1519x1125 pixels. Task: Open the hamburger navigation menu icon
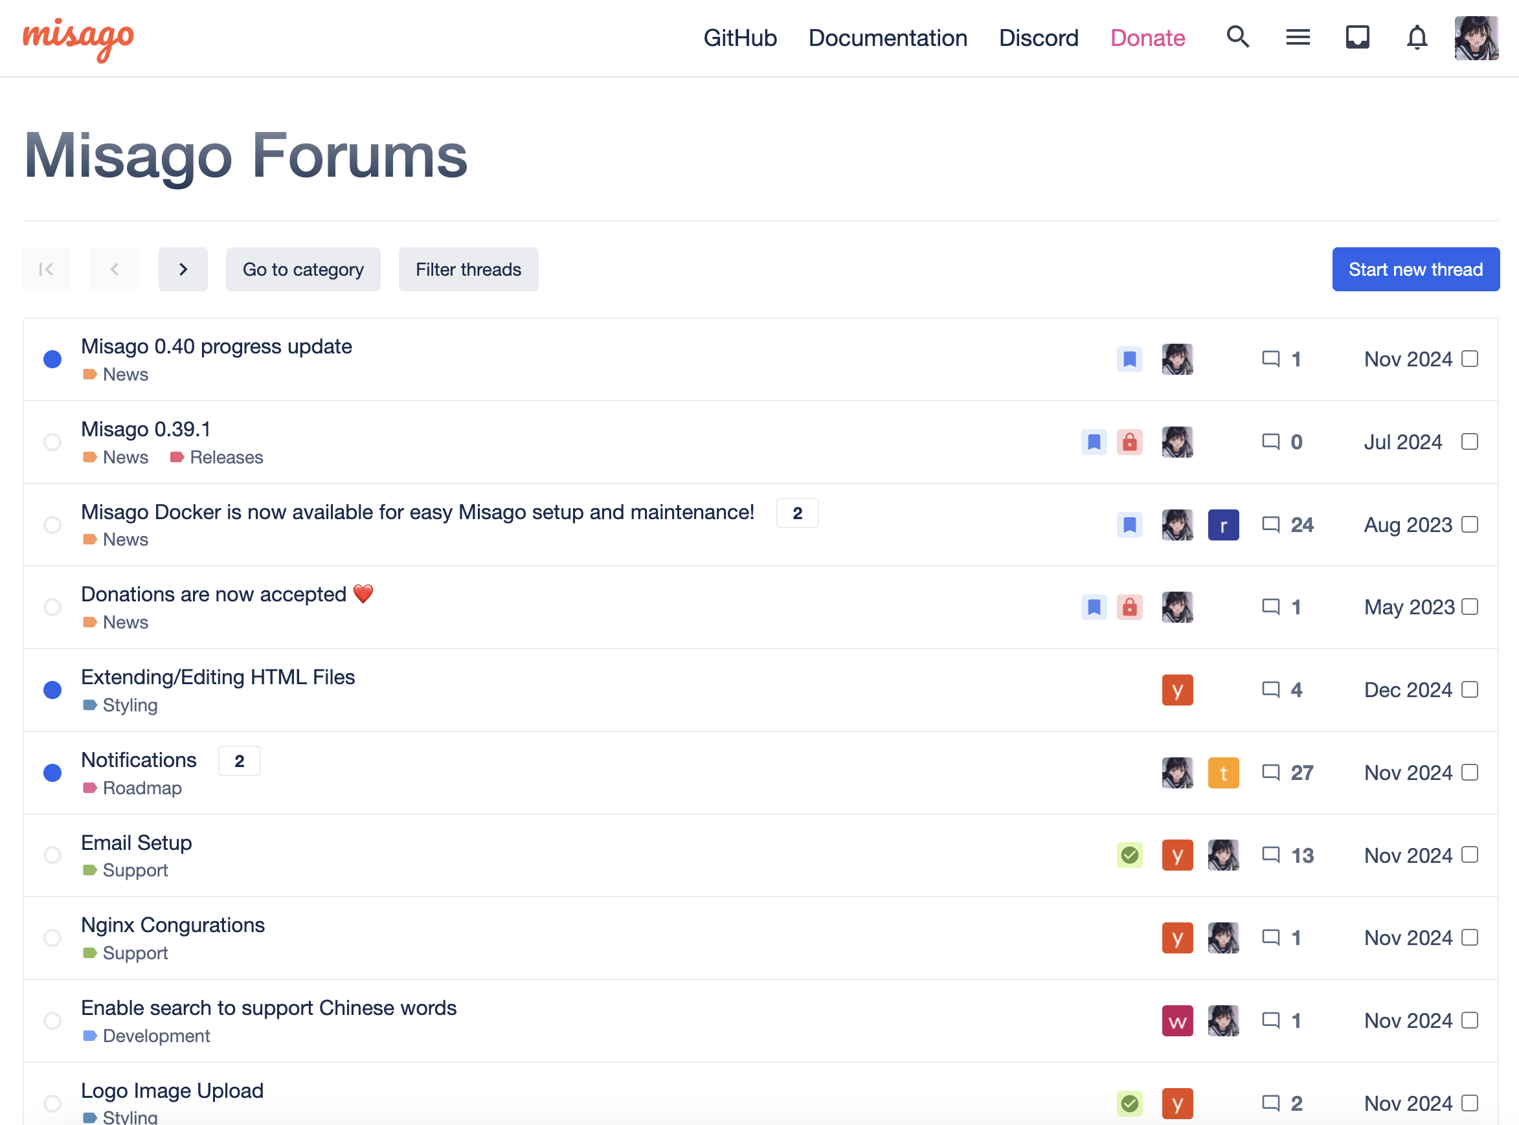(1298, 38)
